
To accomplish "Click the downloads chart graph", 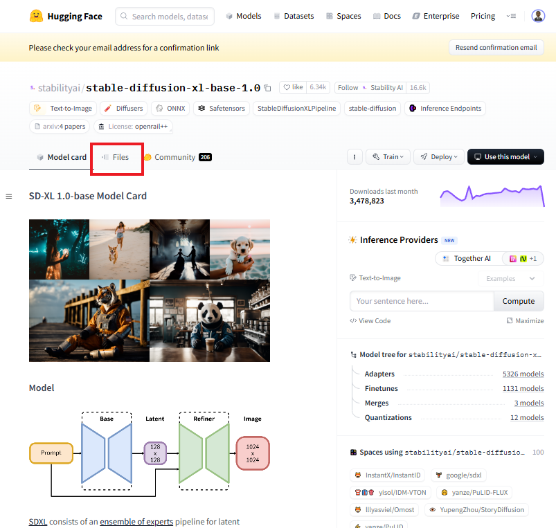I will [492, 196].
